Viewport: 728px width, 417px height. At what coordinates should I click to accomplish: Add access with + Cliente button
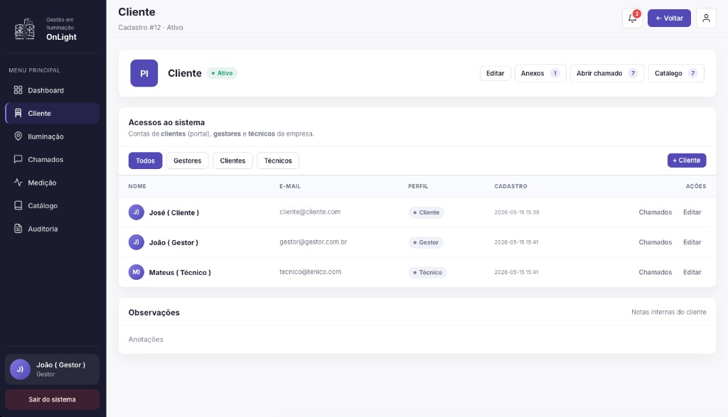(687, 160)
